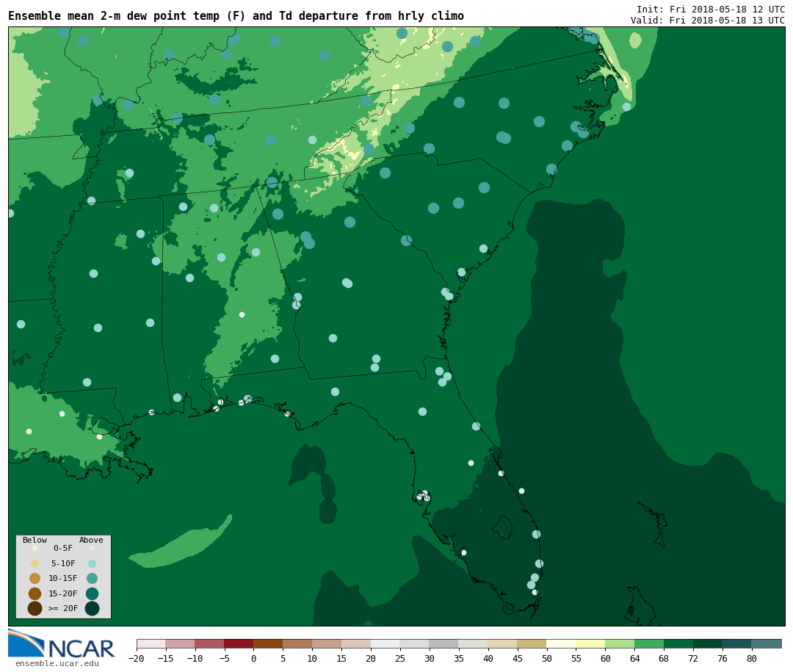Screen dimensions: 793x672
Task: Pick the colorbar swatch between -15 and -10
Action: click(x=180, y=643)
